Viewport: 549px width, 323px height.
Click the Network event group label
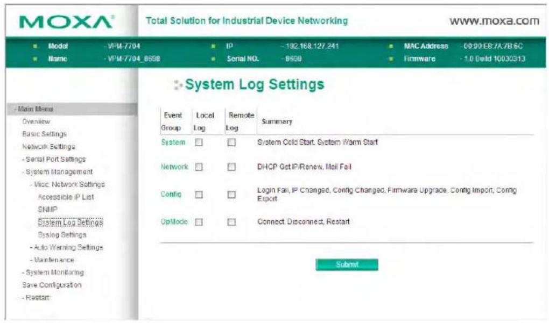coord(174,167)
